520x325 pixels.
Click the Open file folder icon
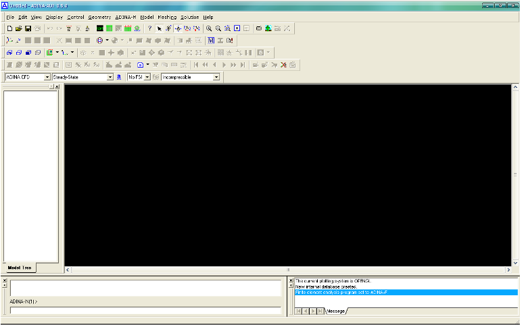coord(19,28)
